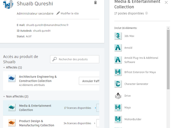Click the MotionBuilder product icon

coord(118,119)
